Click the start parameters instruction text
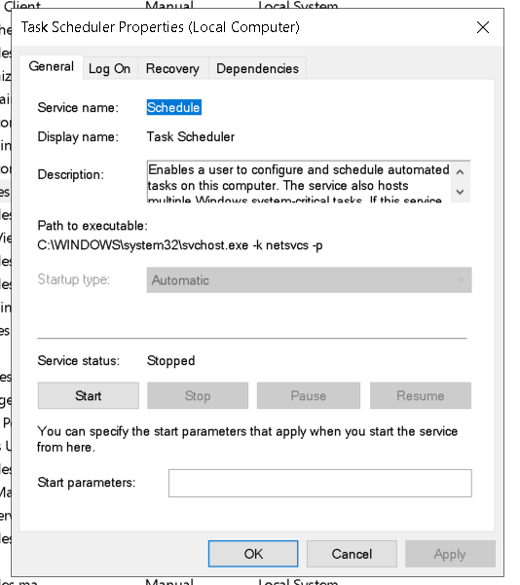Screen dimensions: 520x585 point(247,439)
